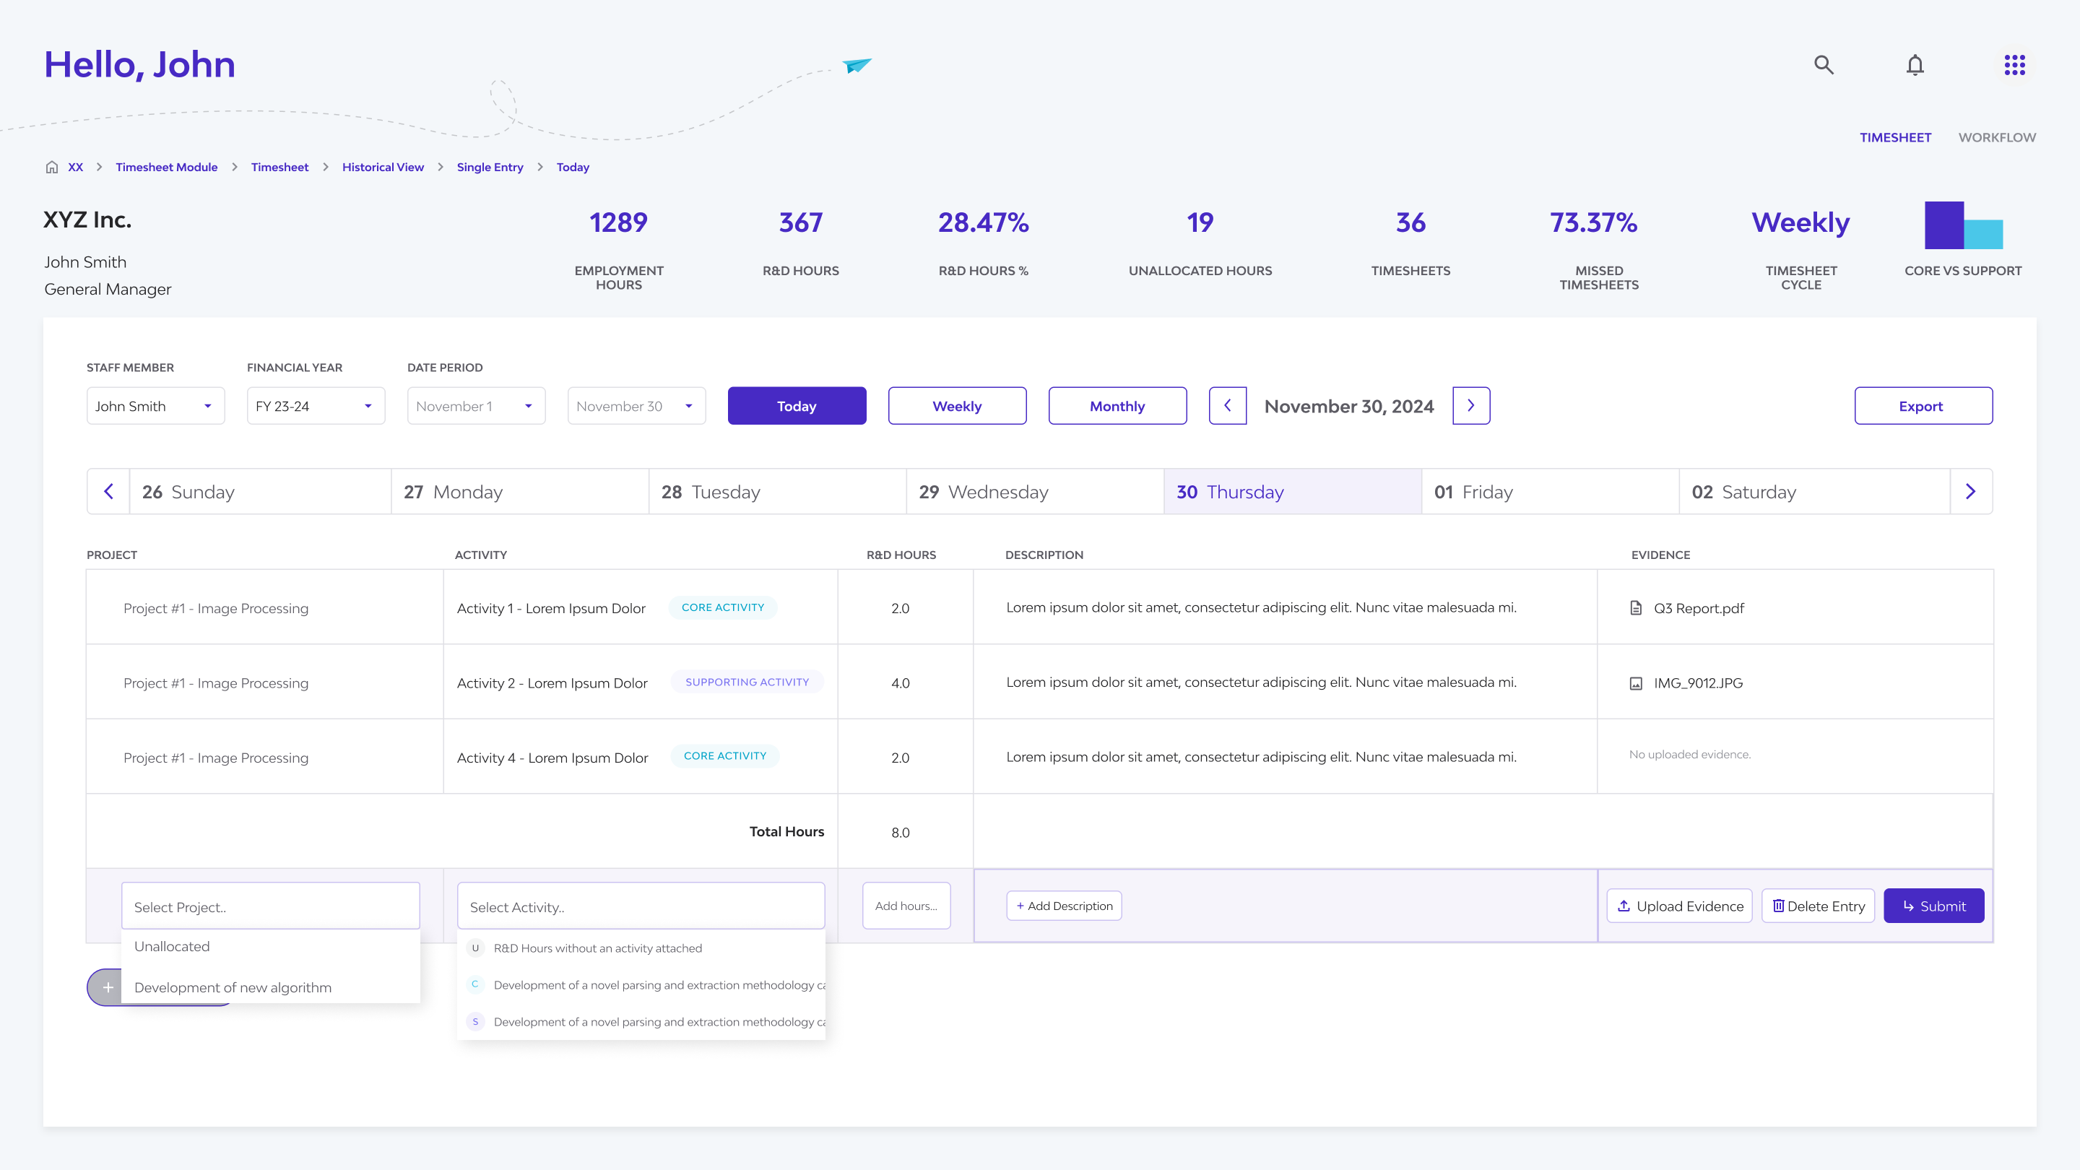Select 29 Wednesday day tab
Screen dimensions: 2080x1170
click(x=1035, y=491)
